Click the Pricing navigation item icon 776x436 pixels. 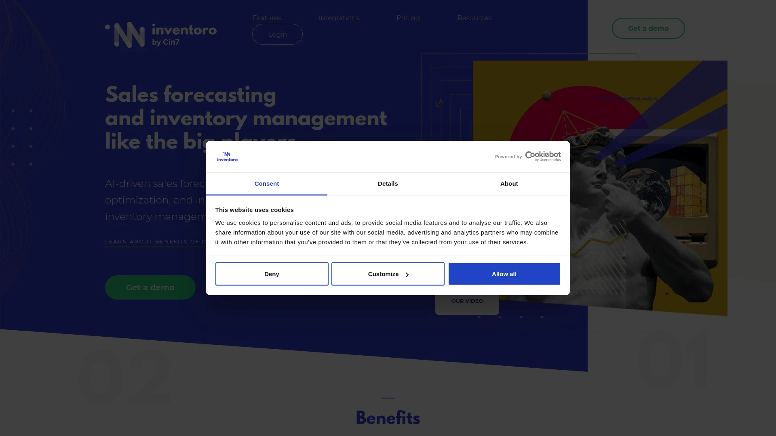point(408,18)
